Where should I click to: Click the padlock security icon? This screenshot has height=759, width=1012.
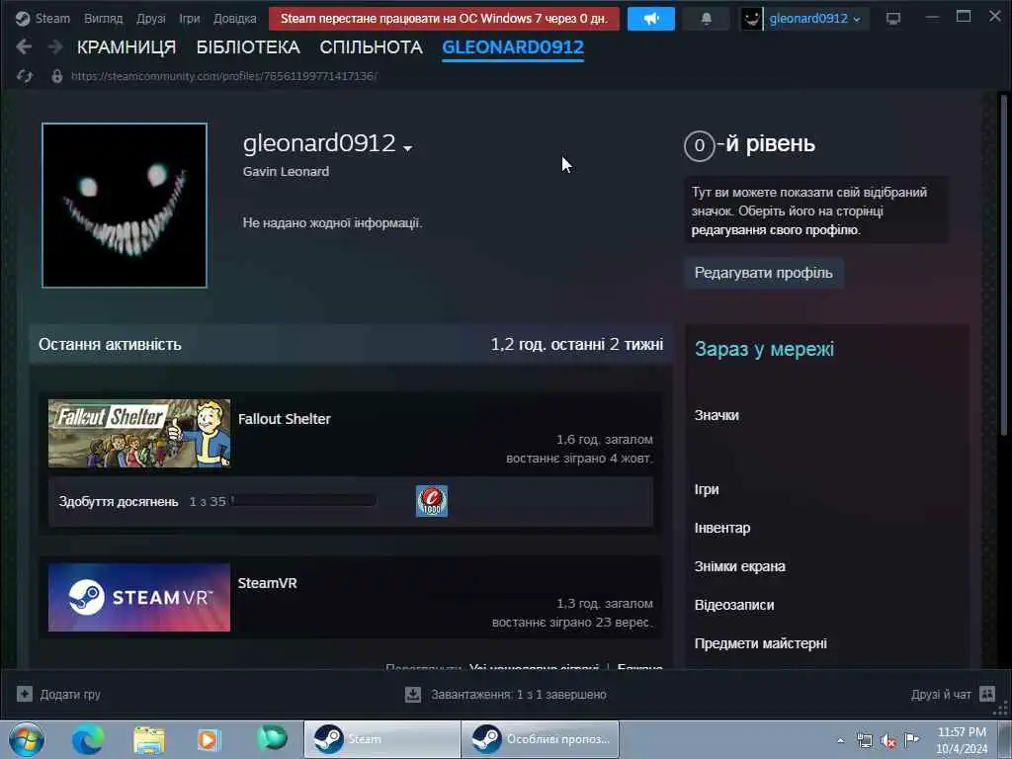click(56, 76)
